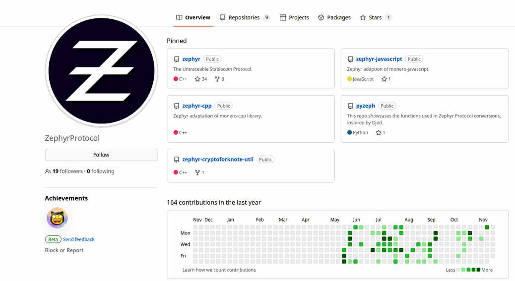This screenshot has width=515, height=281.
Task: Click the star icon on zephyr-javascript card
Action: pos(385,79)
